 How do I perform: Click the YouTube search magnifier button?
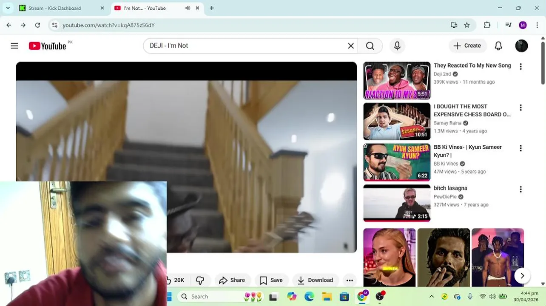370,46
